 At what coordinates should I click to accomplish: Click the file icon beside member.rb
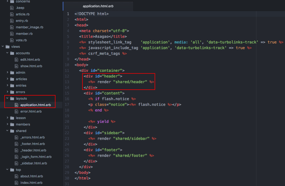point(12,34)
